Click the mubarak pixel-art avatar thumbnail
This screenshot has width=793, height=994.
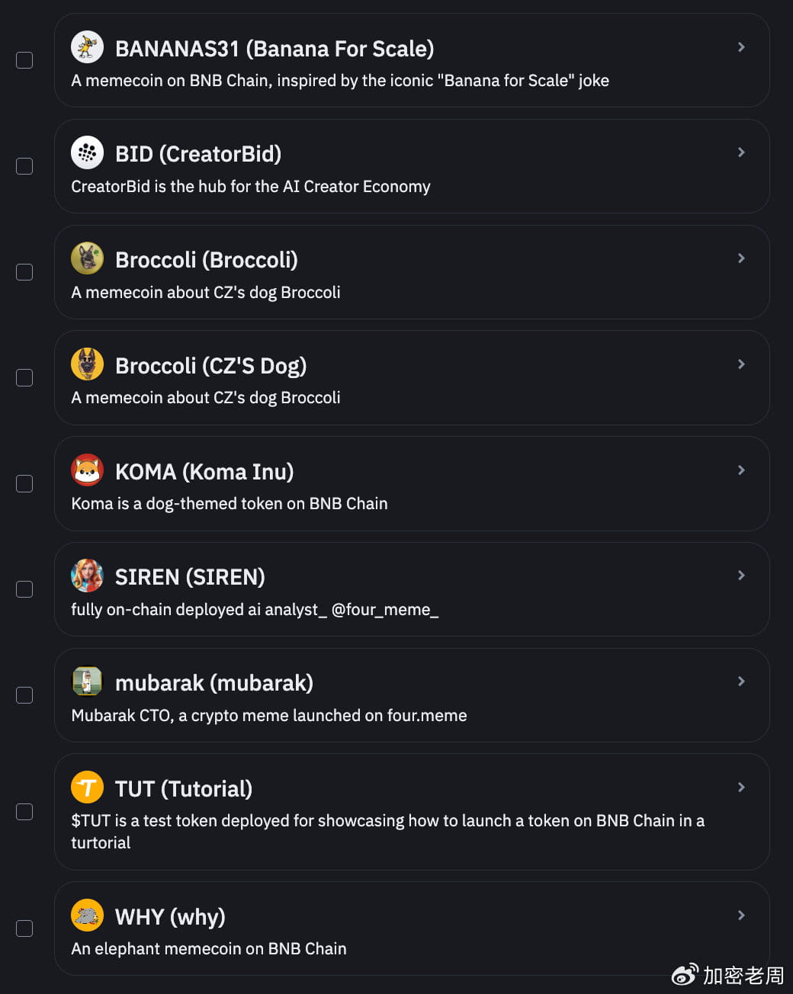(87, 681)
